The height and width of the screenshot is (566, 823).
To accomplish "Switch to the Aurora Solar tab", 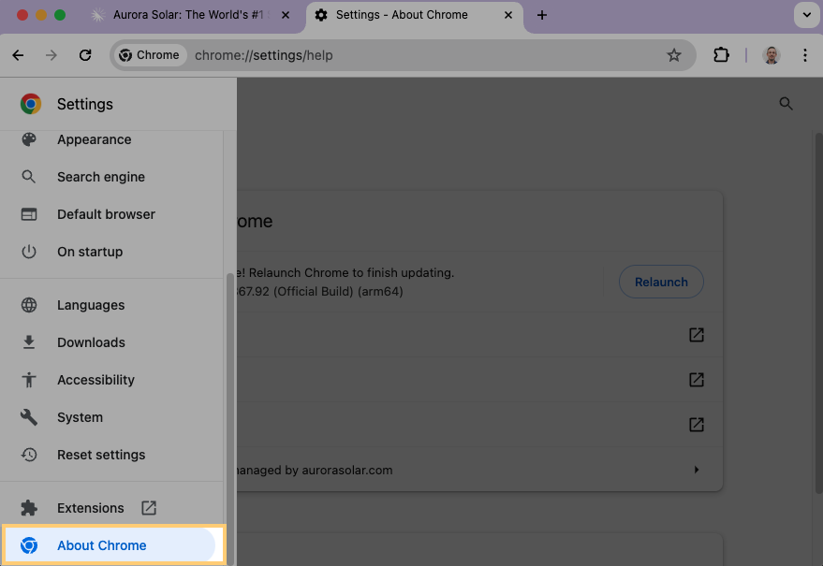I will (x=183, y=15).
